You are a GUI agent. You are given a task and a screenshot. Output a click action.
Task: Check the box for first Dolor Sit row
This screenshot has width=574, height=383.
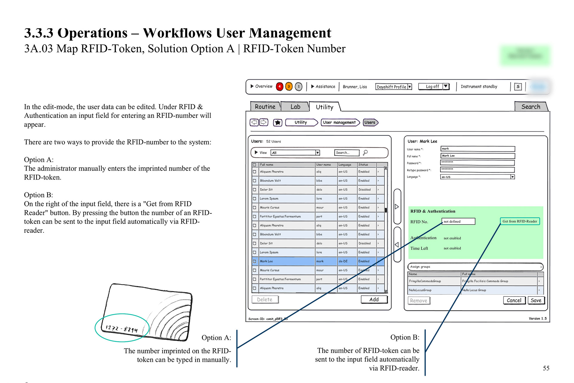(254, 190)
